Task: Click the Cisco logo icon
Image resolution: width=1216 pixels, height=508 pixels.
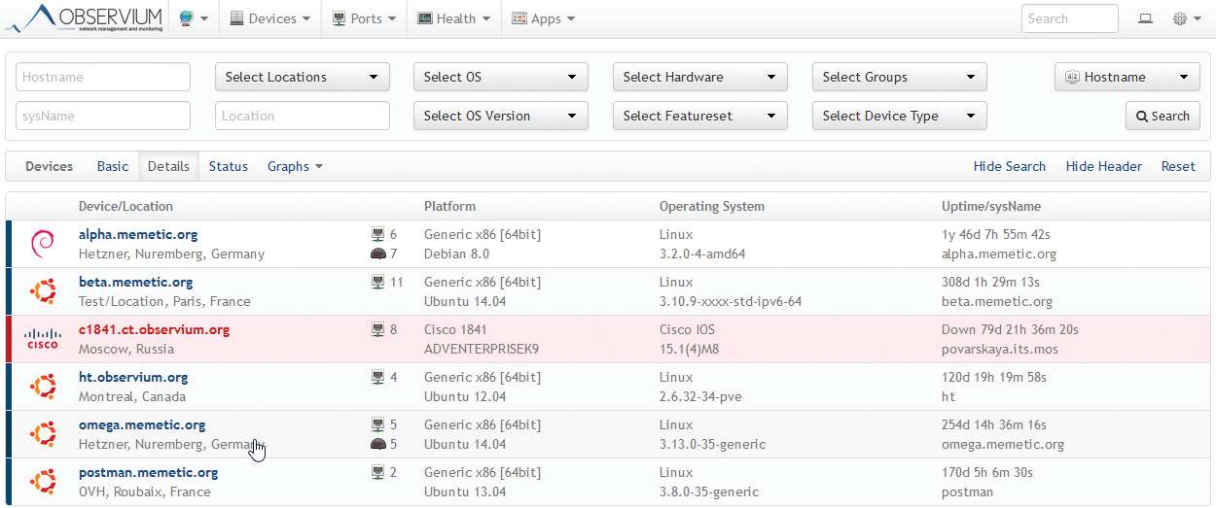Action: (x=42, y=339)
